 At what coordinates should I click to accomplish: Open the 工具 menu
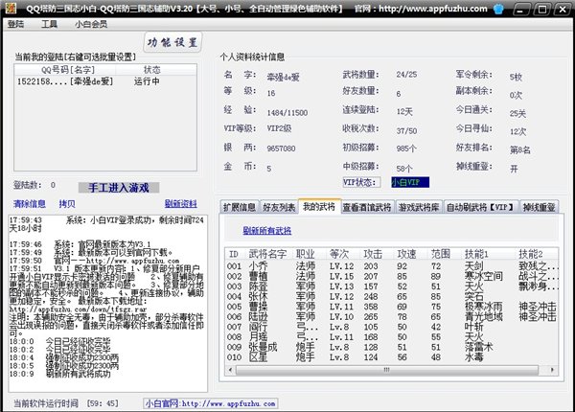point(49,24)
